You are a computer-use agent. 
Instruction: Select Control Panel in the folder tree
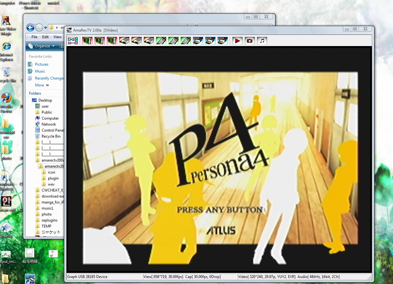(x=53, y=130)
